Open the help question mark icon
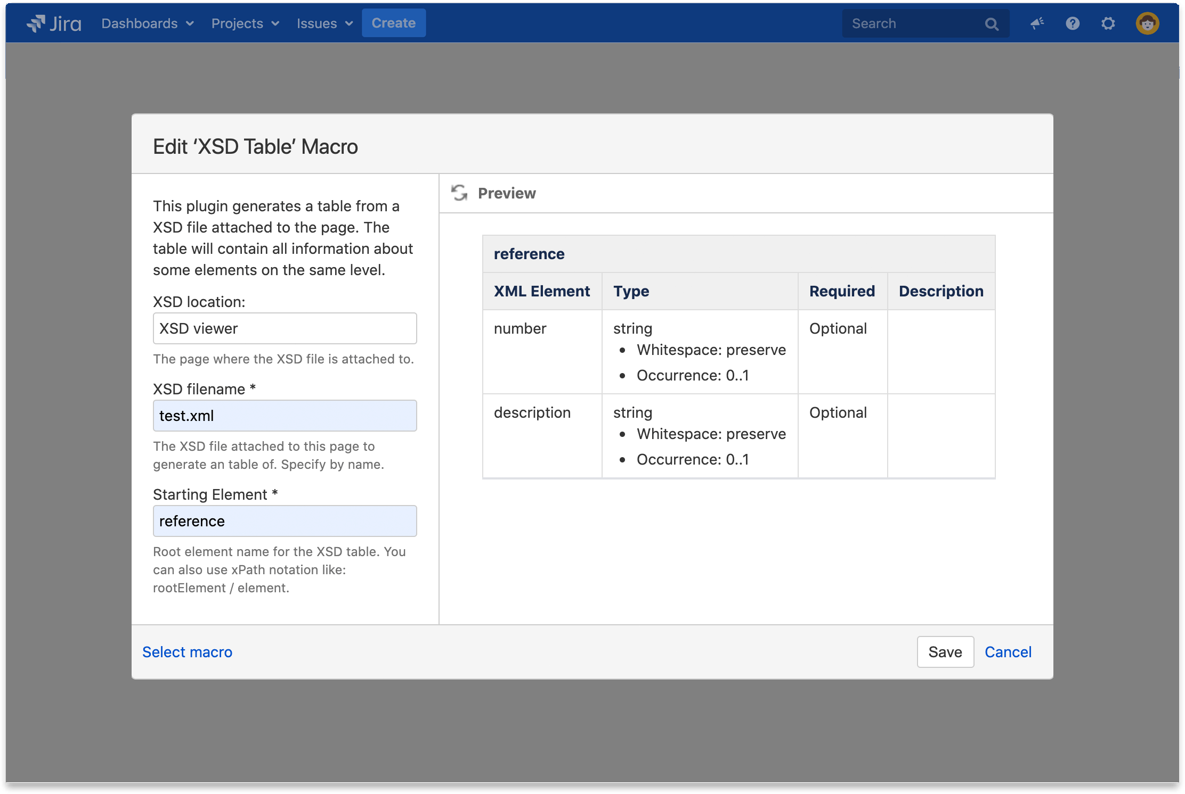1185x794 pixels. 1073,23
